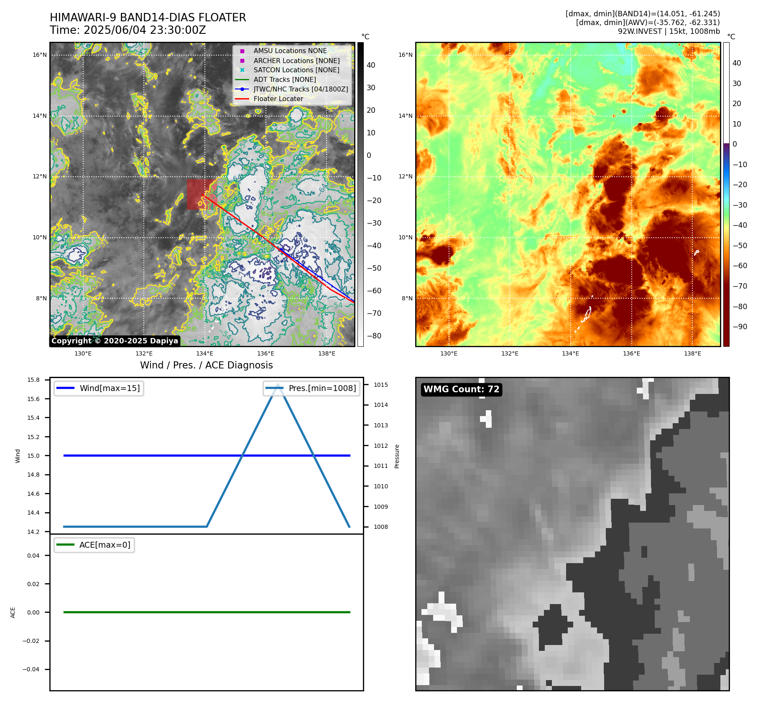This screenshot has height=706, width=758.
Task: Click 'Wind / Pres. / ACE Diagnosis' title
Action: pyautogui.click(x=206, y=365)
